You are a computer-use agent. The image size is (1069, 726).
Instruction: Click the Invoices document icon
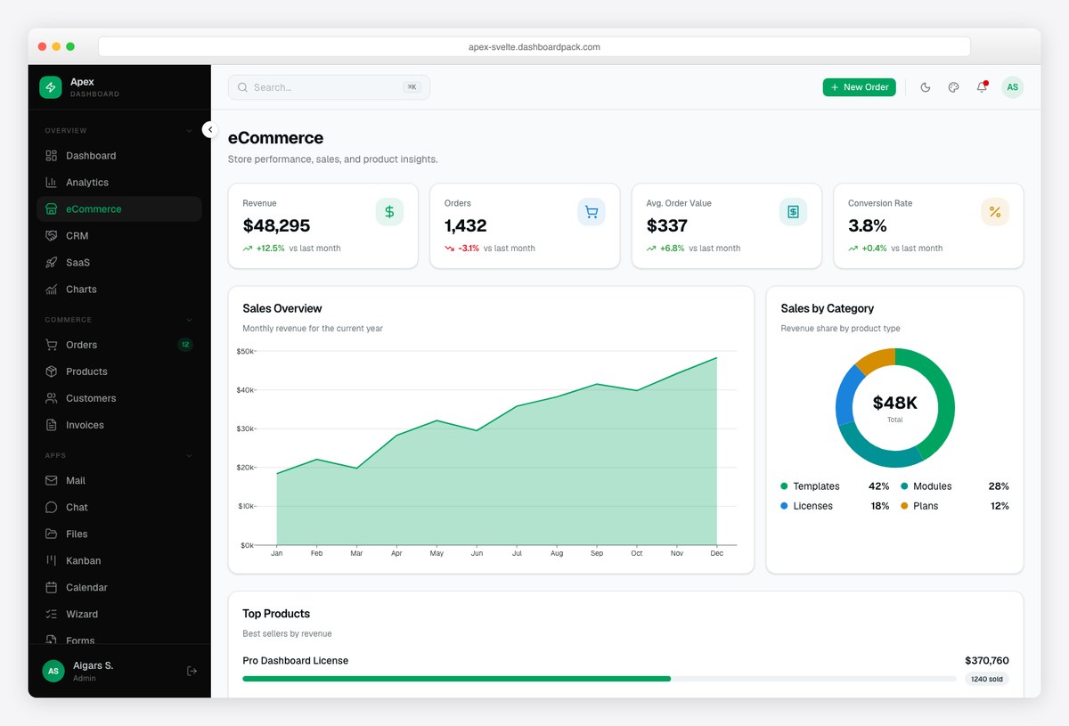(x=52, y=425)
